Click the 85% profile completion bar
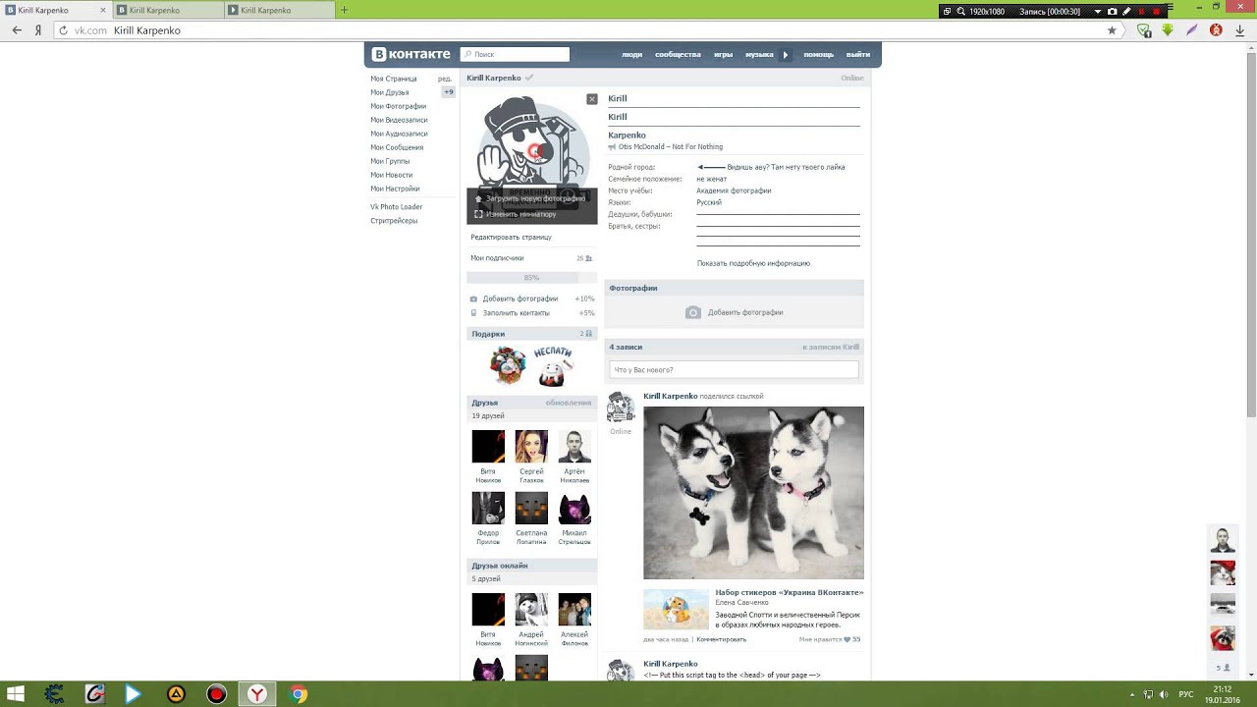 pyautogui.click(x=531, y=278)
